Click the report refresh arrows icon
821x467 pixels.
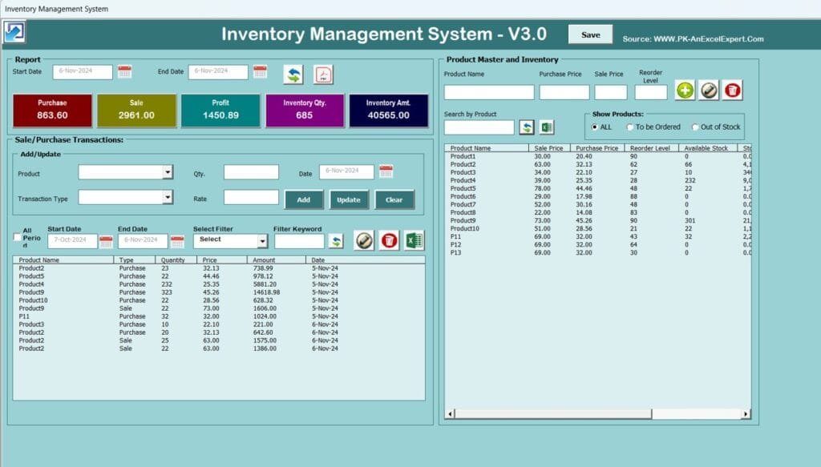[293, 73]
